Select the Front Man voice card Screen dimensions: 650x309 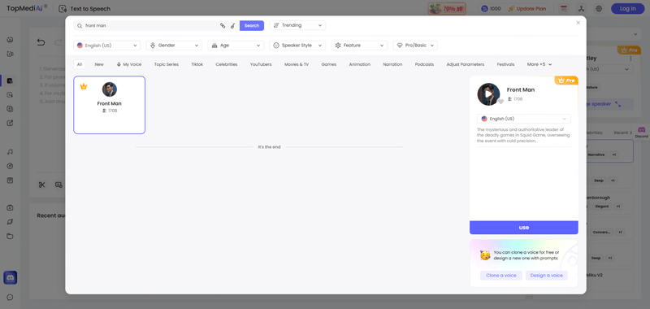pyautogui.click(x=110, y=105)
